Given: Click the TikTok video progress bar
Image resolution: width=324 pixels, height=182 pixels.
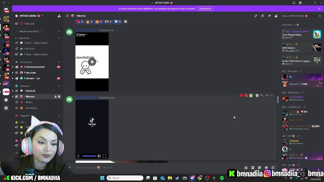Looking at the screenshot, I should pos(89,156).
